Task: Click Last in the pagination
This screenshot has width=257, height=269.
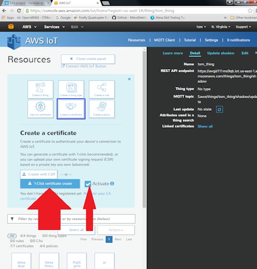Action: [x=129, y=239]
